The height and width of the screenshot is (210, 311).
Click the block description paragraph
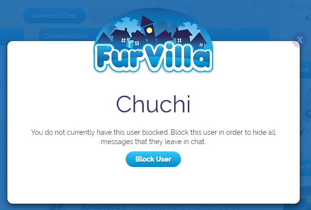[153, 137]
